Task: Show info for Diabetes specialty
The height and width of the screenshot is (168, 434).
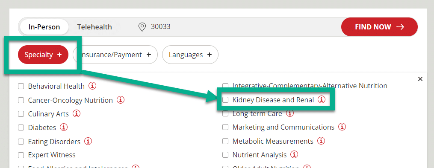Action: (x=64, y=127)
